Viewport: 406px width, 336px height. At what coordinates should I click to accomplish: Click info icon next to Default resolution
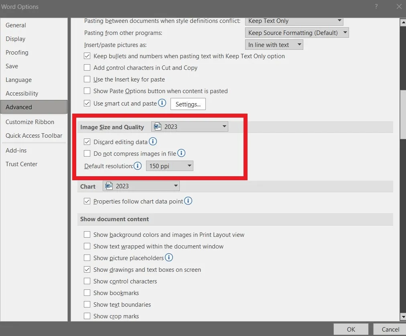[x=138, y=165]
